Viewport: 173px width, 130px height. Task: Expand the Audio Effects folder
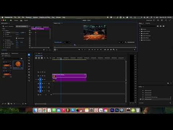tap(140, 34)
